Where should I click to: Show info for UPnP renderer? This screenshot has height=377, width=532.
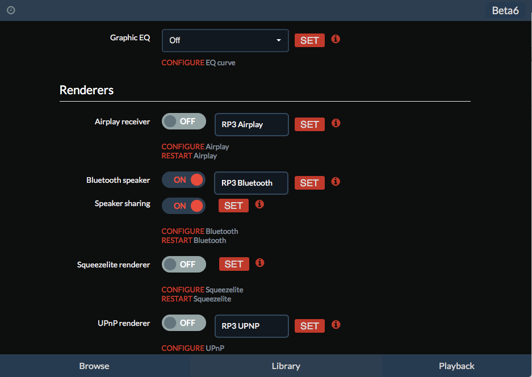point(336,325)
